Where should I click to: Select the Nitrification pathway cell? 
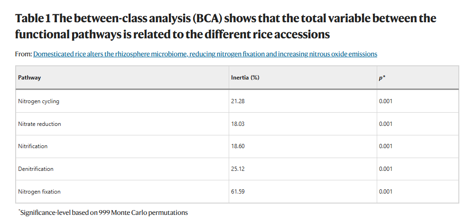(122, 146)
